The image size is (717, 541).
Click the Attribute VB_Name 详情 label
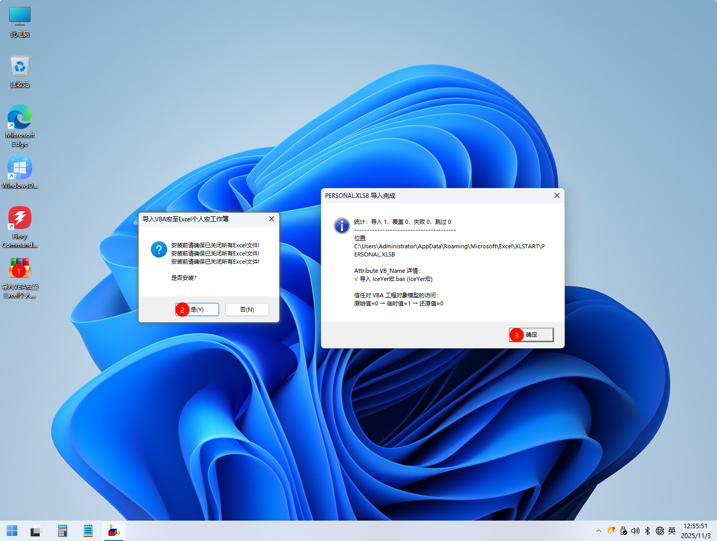coord(387,271)
